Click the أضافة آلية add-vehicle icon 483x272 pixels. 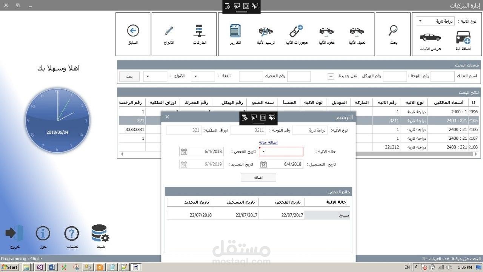tap(463, 38)
